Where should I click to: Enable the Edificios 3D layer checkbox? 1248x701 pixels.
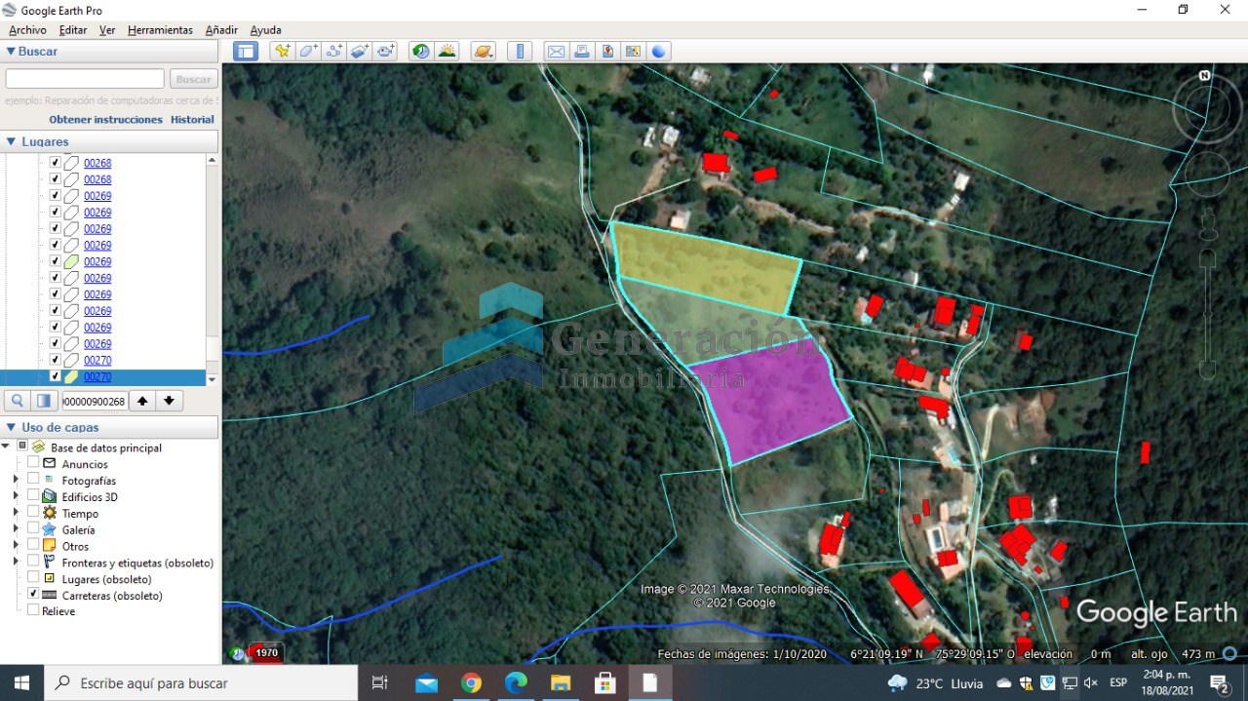pos(33,495)
